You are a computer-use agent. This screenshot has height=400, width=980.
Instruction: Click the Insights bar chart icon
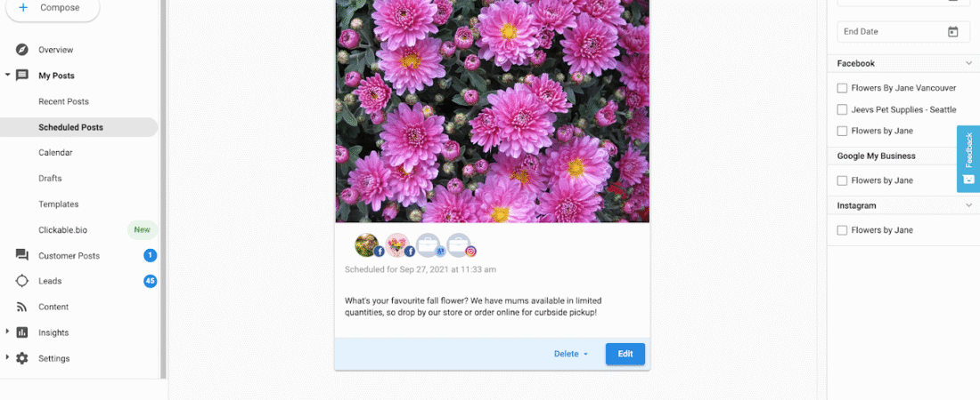[x=22, y=332]
